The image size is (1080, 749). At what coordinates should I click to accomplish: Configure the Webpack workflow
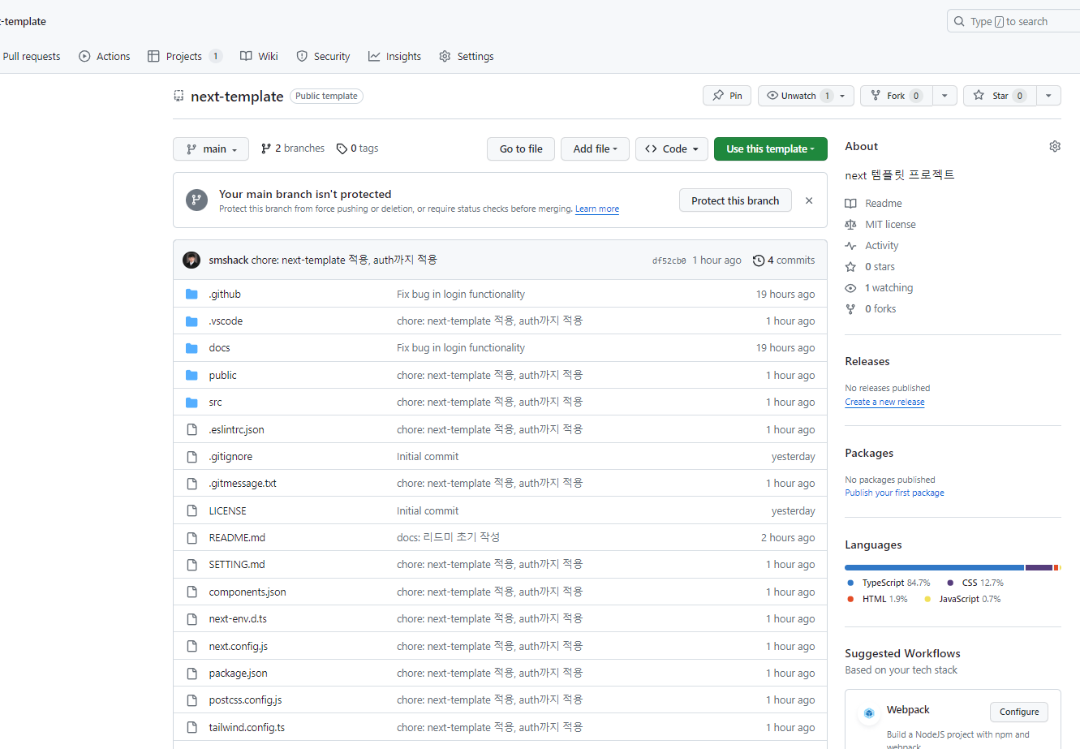click(1019, 712)
